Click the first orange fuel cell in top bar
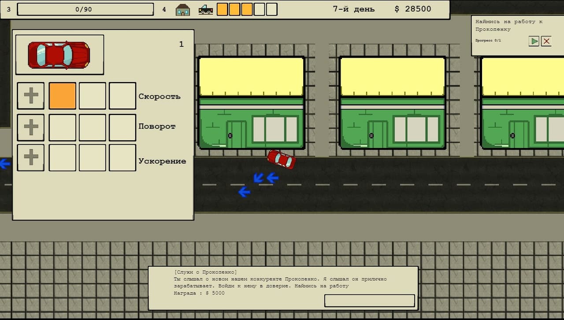This screenshot has width=564, height=320. click(223, 9)
